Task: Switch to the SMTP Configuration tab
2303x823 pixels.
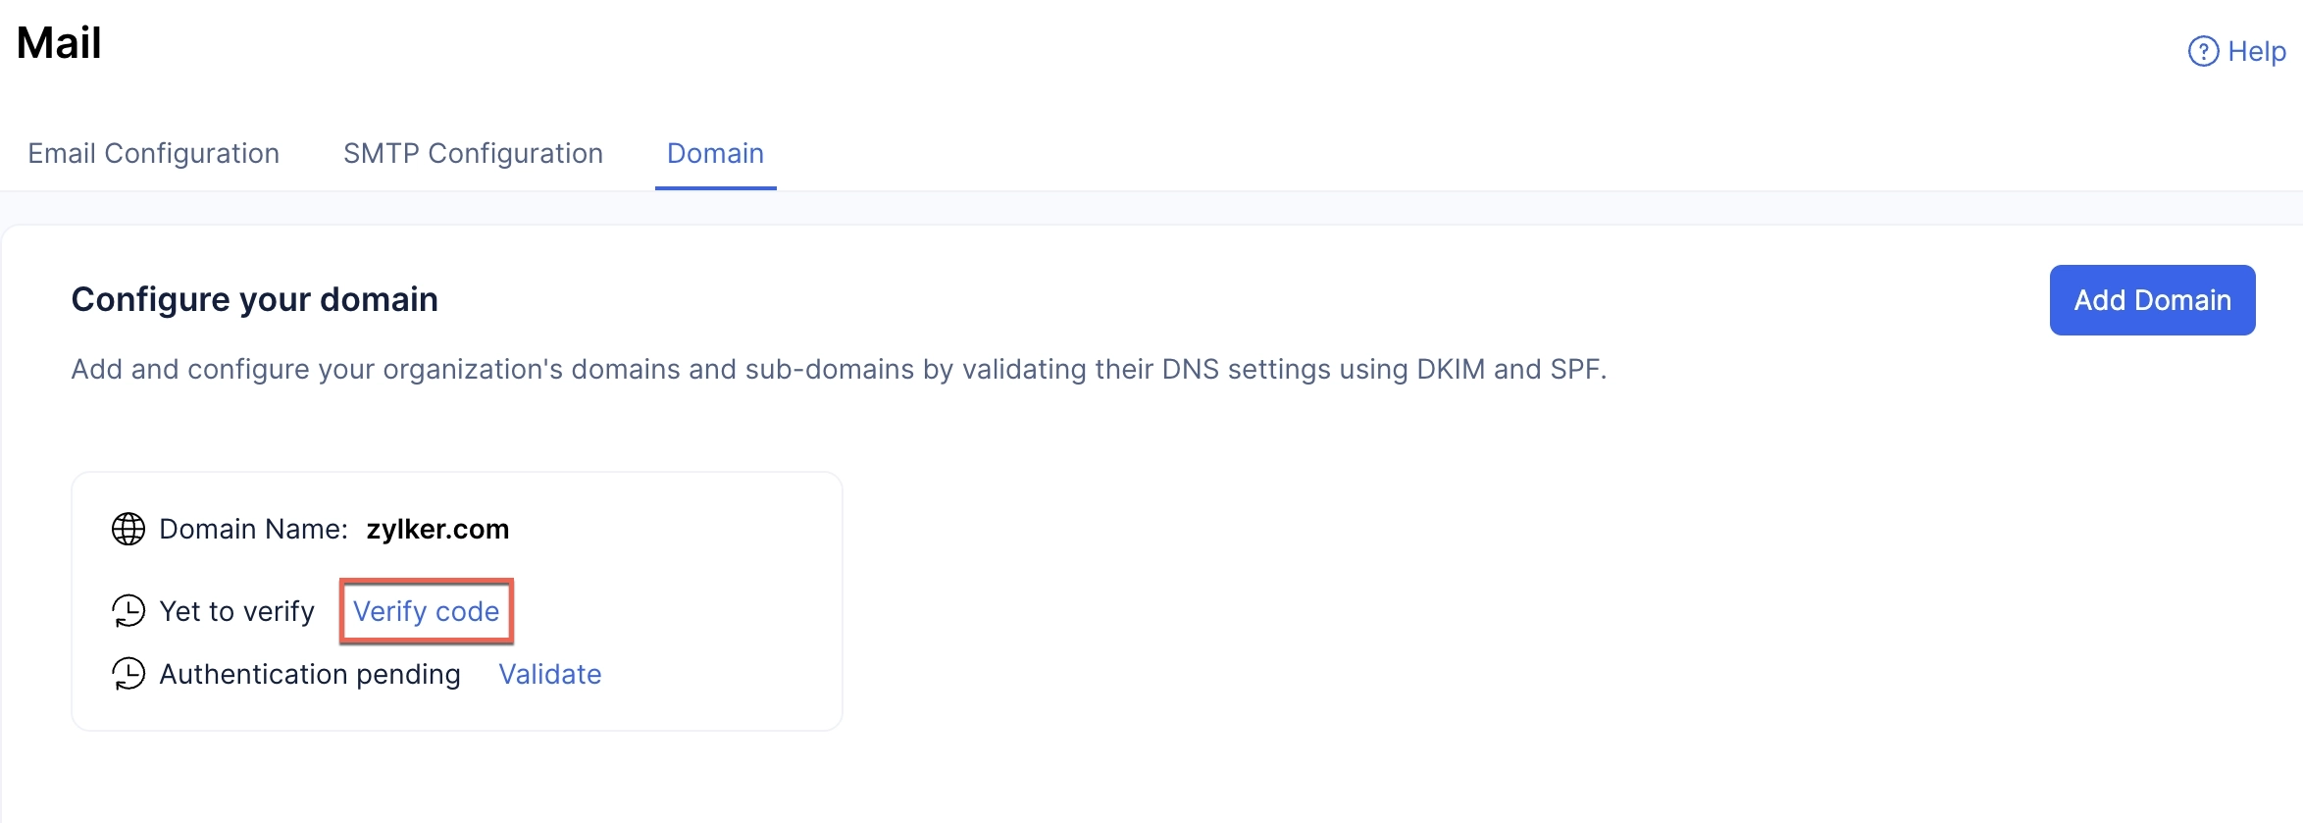Action: (x=473, y=153)
